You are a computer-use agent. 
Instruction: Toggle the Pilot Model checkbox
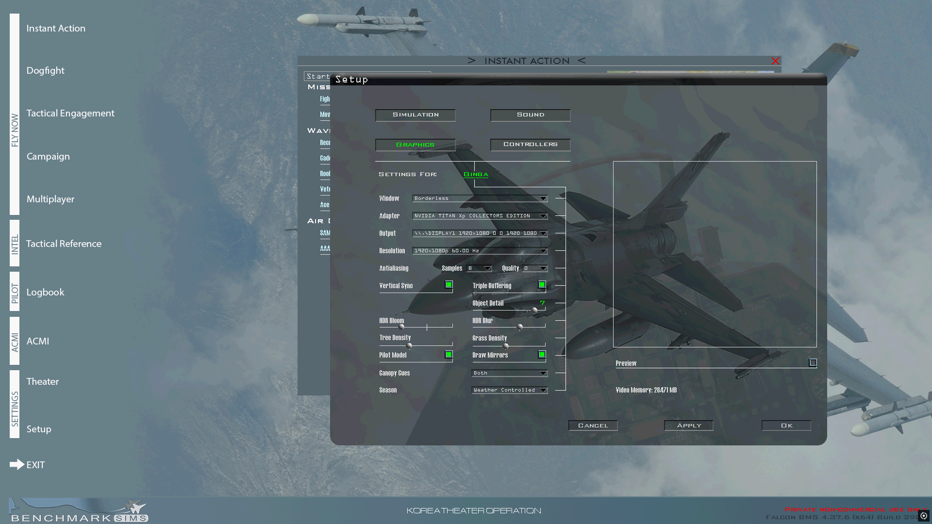(x=448, y=355)
